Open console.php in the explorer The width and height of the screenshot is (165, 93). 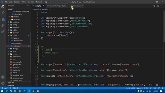pyautogui.click(x=18, y=43)
